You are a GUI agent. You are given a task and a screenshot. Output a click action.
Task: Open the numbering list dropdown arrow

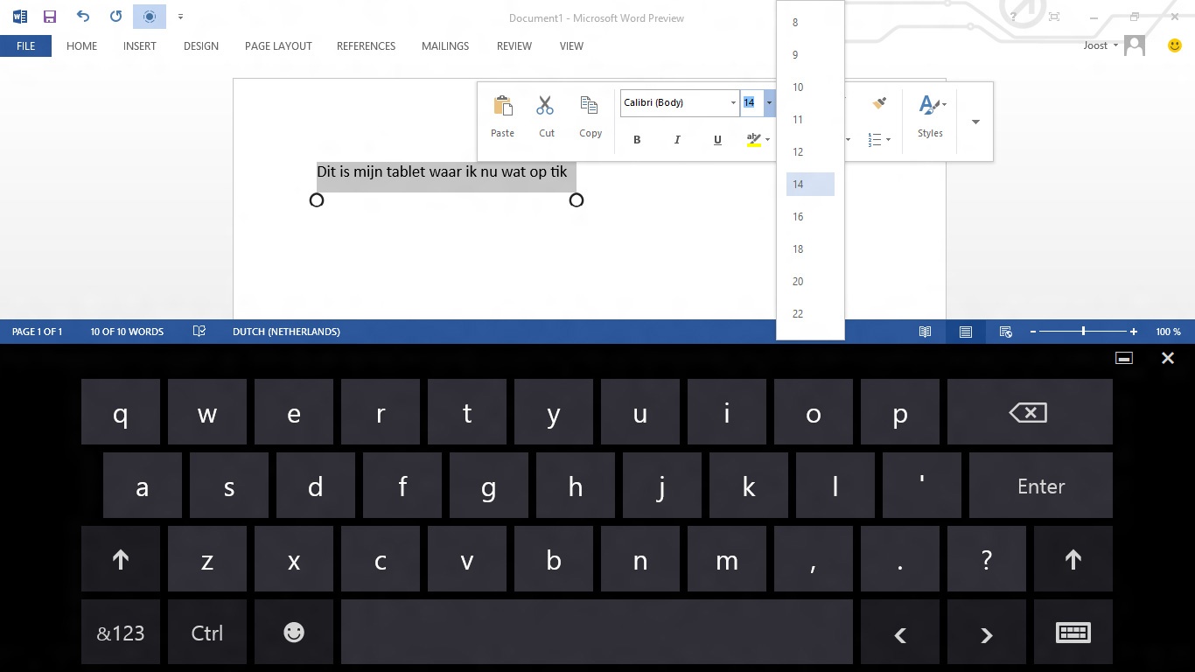click(x=888, y=140)
